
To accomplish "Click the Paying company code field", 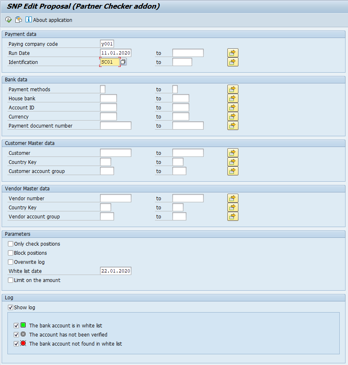I will point(107,44).
